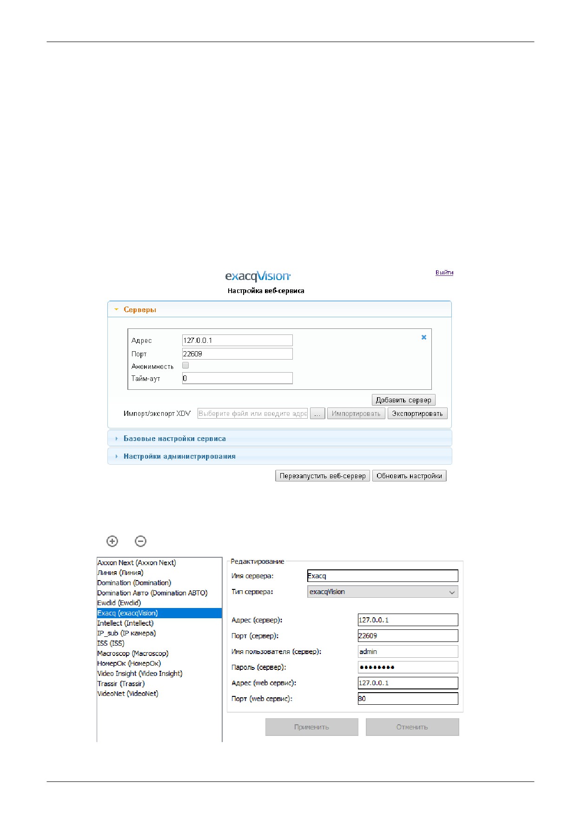This screenshot has width=575, height=815.
Task: Click the browse '...' file button
Action: (317, 414)
